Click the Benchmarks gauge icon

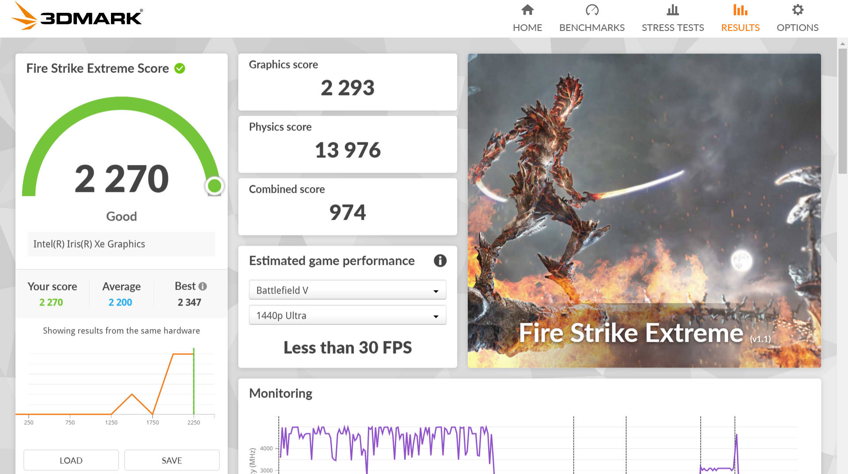pos(592,10)
